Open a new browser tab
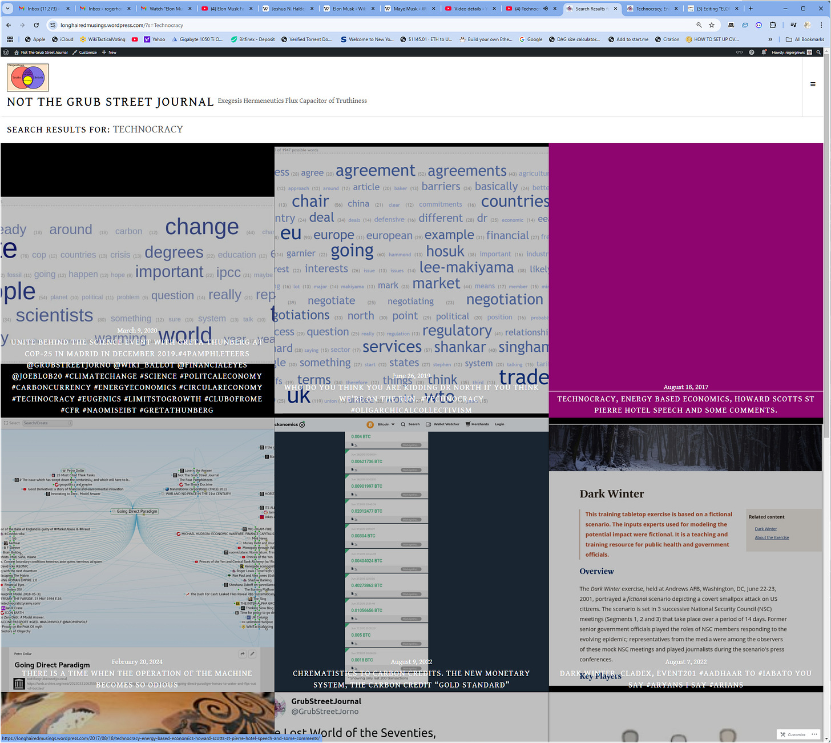The width and height of the screenshot is (831, 743). 751,9
